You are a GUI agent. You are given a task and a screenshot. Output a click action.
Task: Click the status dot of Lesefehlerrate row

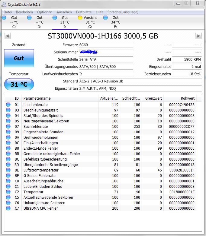click(8, 105)
